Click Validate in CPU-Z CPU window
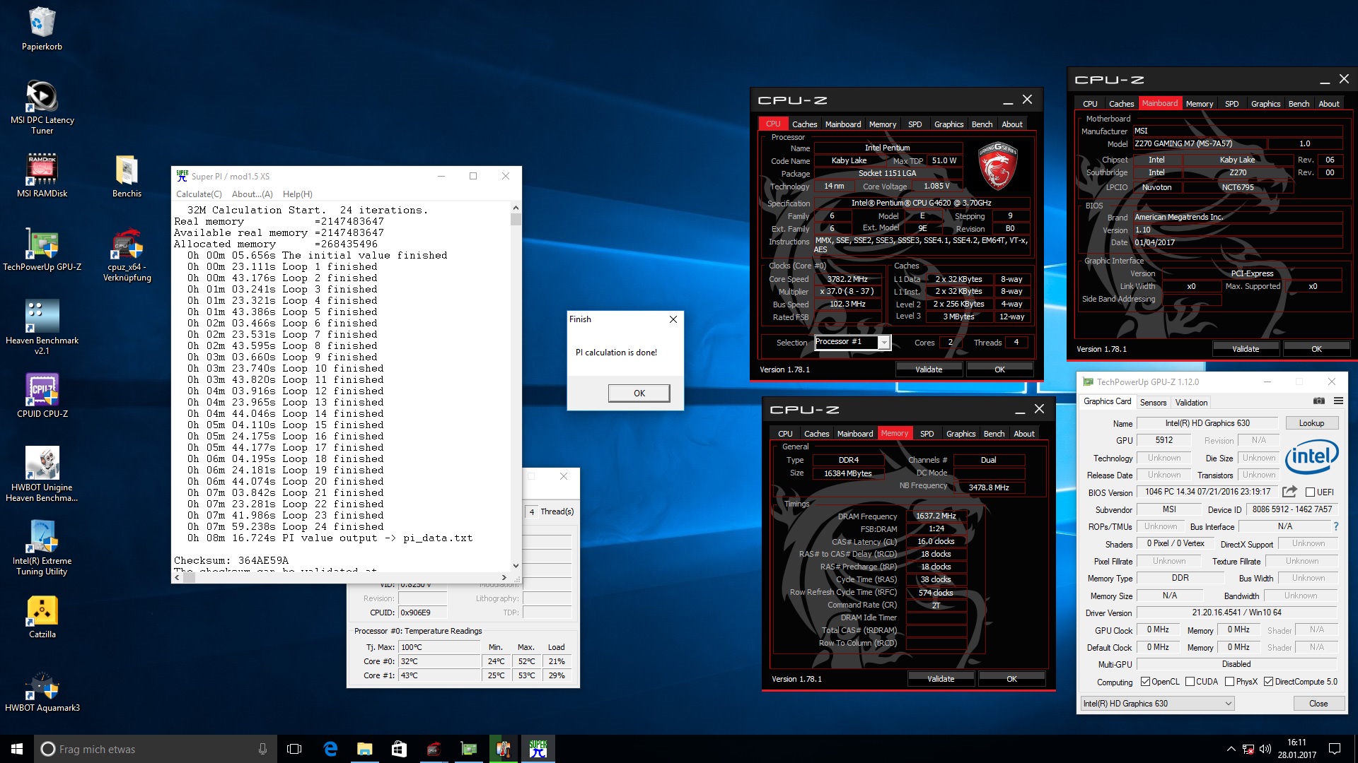 [929, 369]
